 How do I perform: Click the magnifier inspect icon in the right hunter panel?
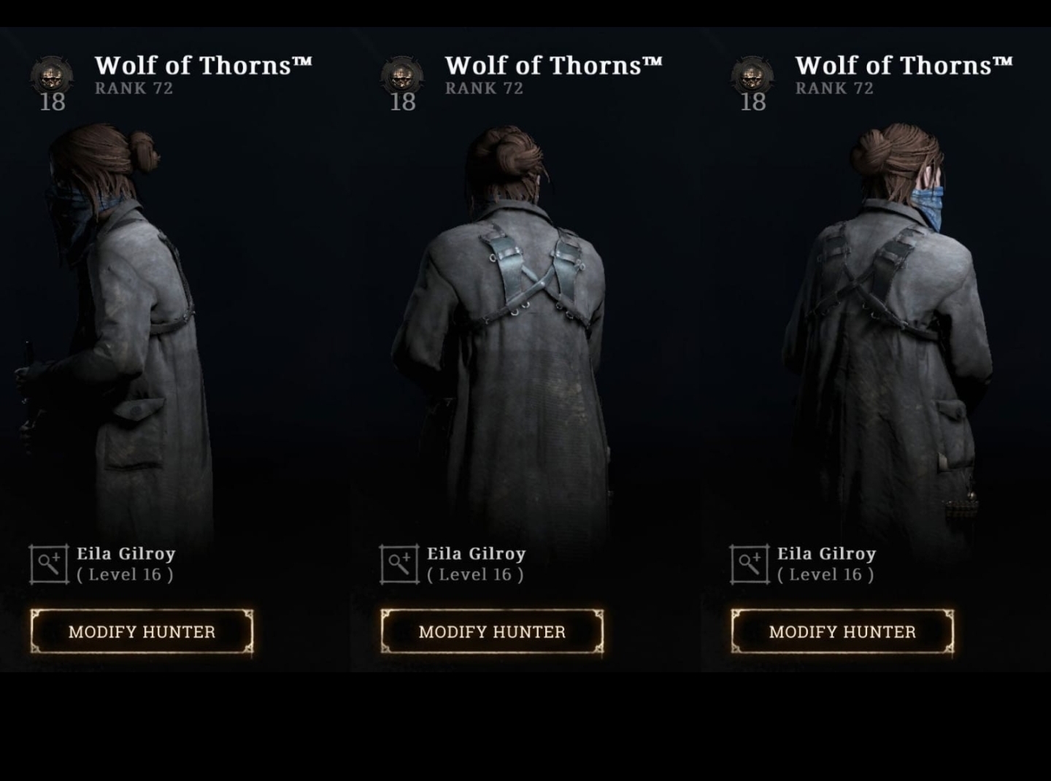(750, 564)
